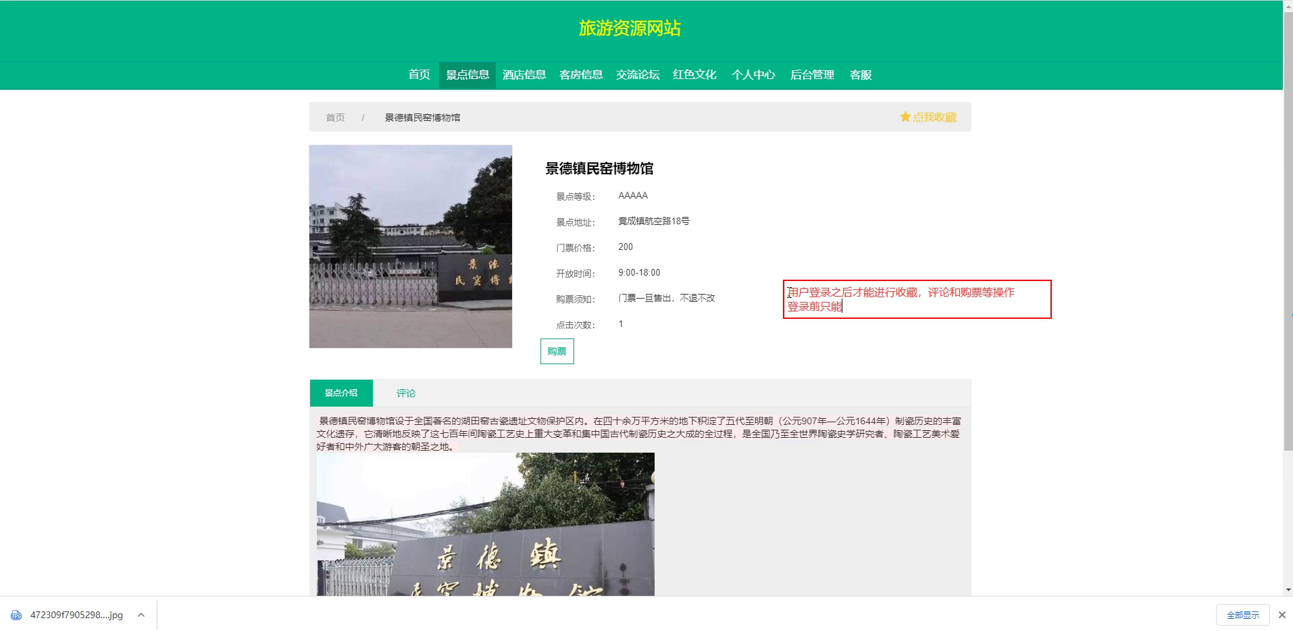This screenshot has height=631, width=1293.
Task: Go to 酒店信息 in navigation
Action: pos(524,75)
